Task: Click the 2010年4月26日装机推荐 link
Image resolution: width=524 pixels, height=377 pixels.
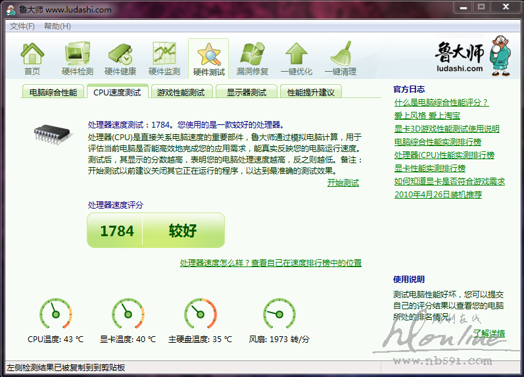Action: 438,195
